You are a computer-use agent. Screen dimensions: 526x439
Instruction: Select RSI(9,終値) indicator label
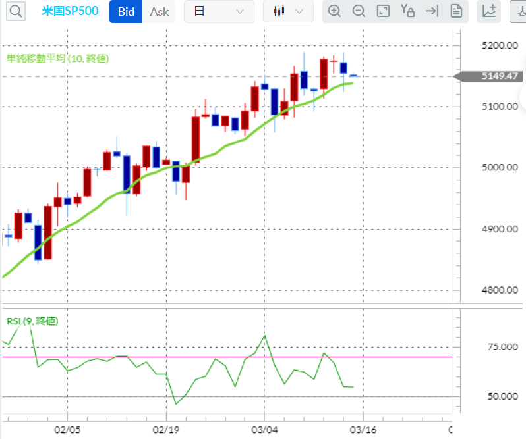32,321
